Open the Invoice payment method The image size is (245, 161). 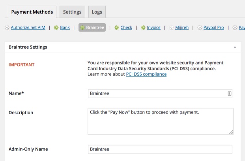pyautogui.click(x=153, y=27)
